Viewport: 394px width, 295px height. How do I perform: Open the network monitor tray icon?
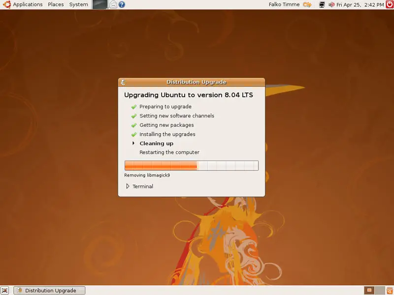(x=322, y=4)
